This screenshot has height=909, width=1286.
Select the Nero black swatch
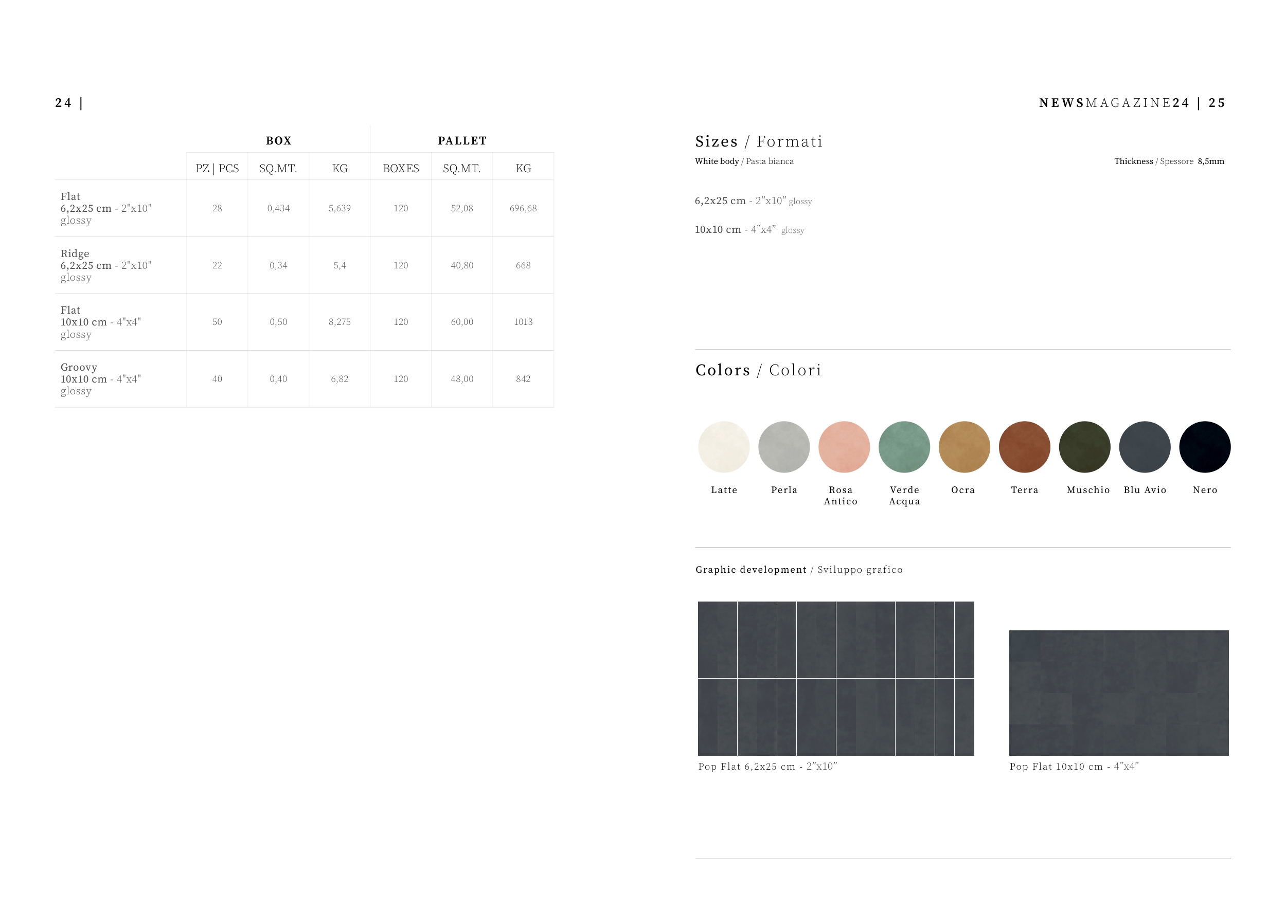pyautogui.click(x=1205, y=447)
